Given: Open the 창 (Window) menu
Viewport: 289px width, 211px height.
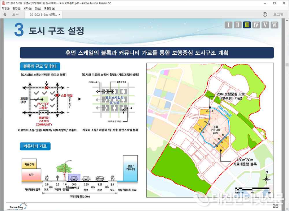Looking at the screenshot, I should [x=37, y=9].
